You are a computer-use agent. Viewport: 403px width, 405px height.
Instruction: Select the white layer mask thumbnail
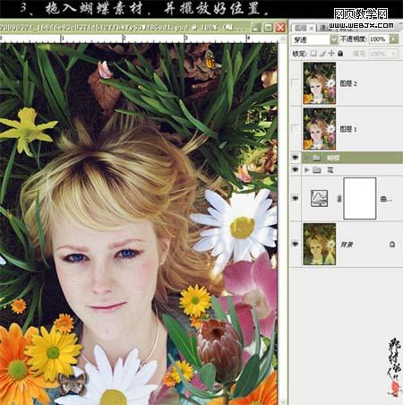pyautogui.click(x=360, y=198)
